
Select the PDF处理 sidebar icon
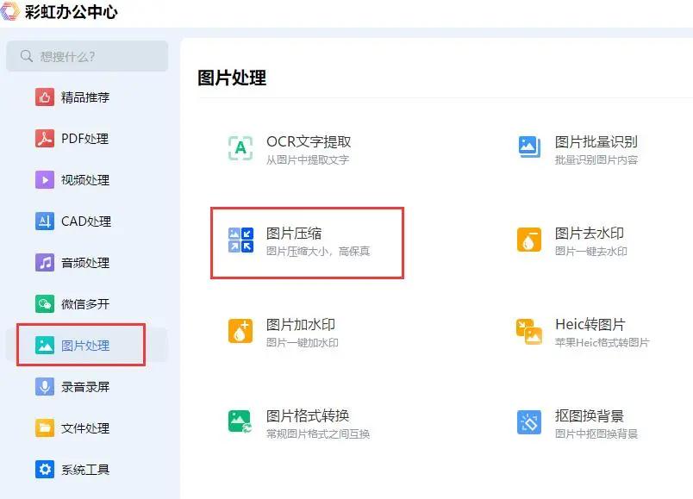click(44, 138)
